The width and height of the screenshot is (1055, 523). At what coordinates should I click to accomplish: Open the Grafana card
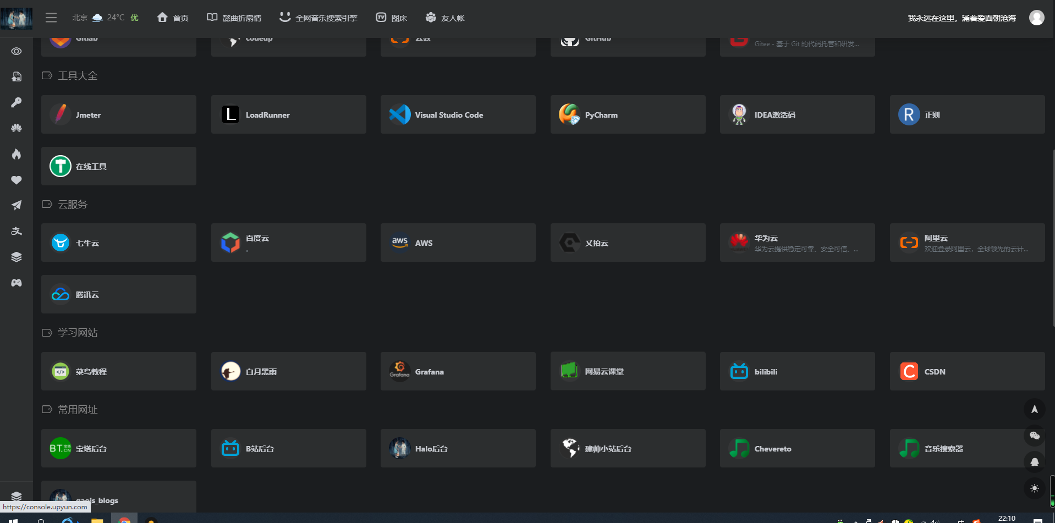458,371
